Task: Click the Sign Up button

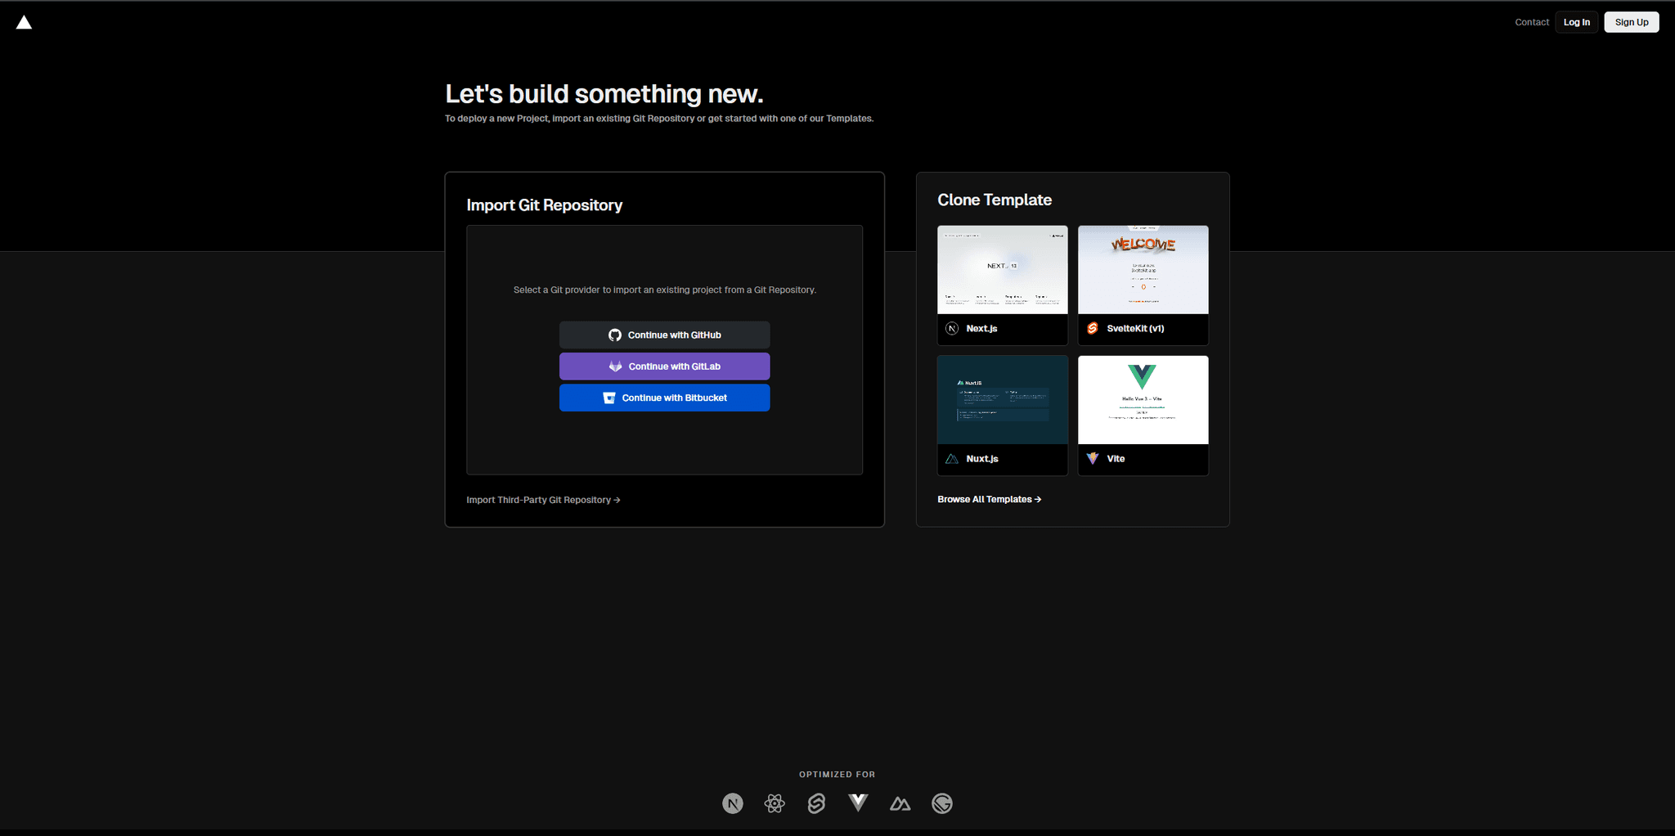Action: tap(1631, 22)
